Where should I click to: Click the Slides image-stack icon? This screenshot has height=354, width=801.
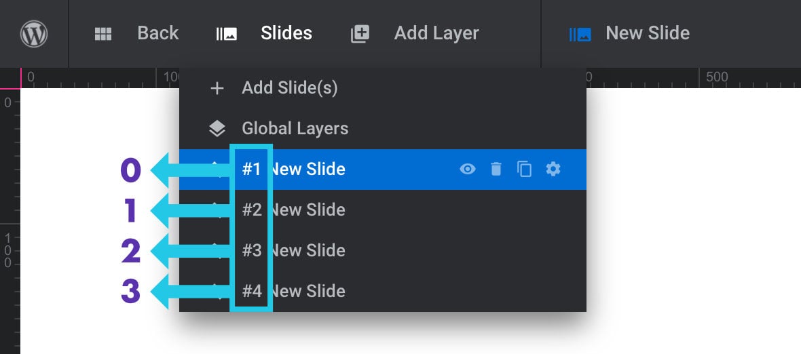[227, 34]
